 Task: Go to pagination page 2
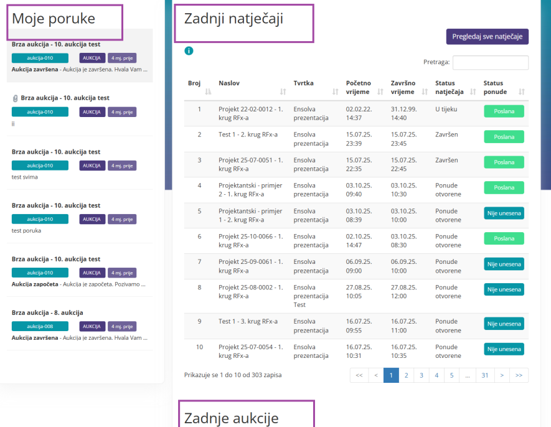pyautogui.click(x=407, y=375)
